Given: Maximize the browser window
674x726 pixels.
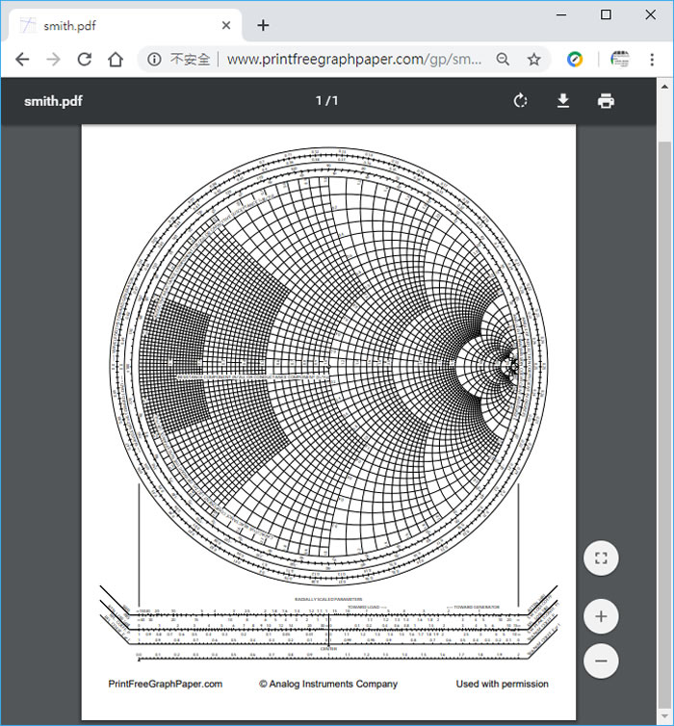Looking at the screenshot, I should pyautogui.click(x=606, y=14).
